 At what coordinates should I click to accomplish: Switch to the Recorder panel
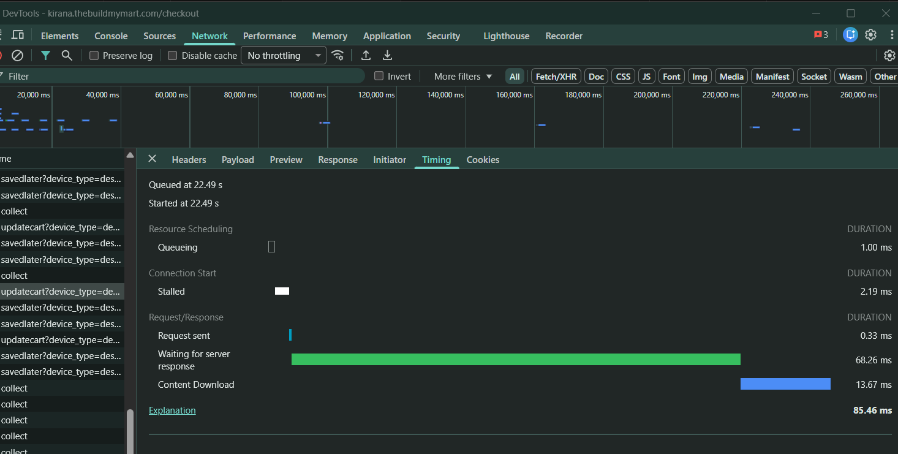pyautogui.click(x=564, y=36)
